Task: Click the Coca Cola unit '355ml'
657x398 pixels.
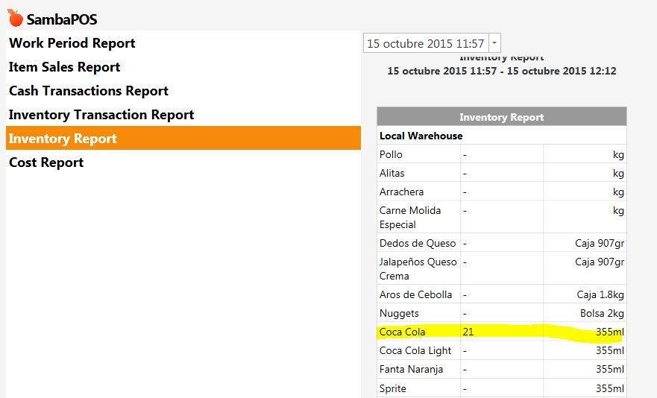Action: tap(610, 332)
